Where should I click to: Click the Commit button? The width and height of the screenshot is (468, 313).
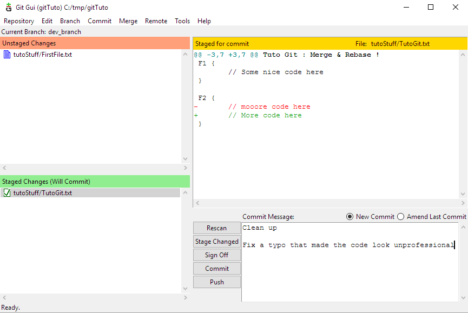[x=217, y=269]
